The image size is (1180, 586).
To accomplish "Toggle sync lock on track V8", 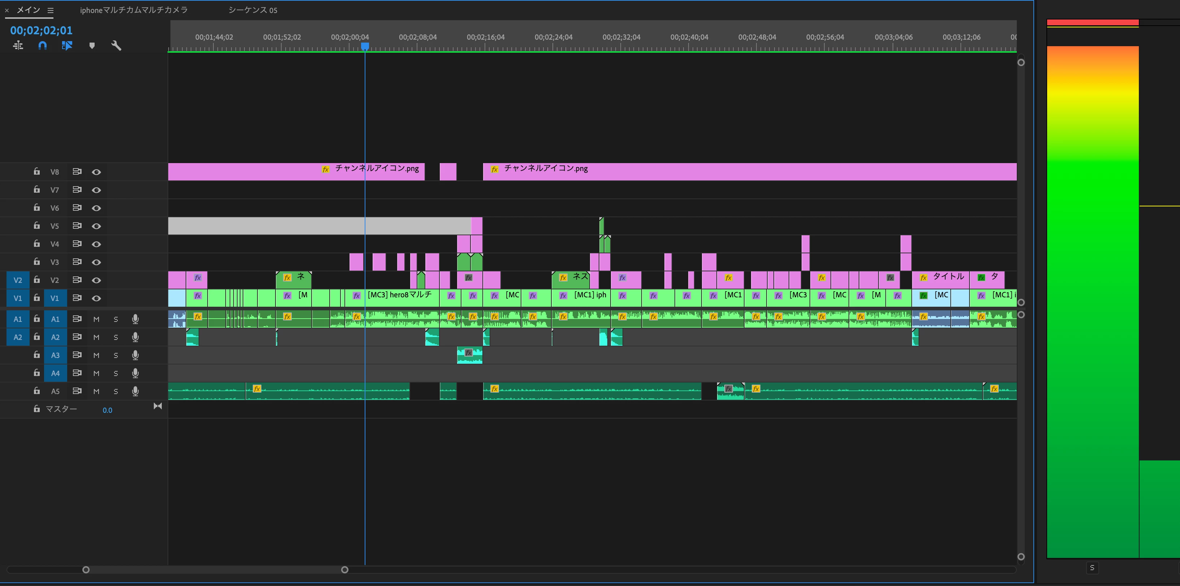I will point(77,172).
